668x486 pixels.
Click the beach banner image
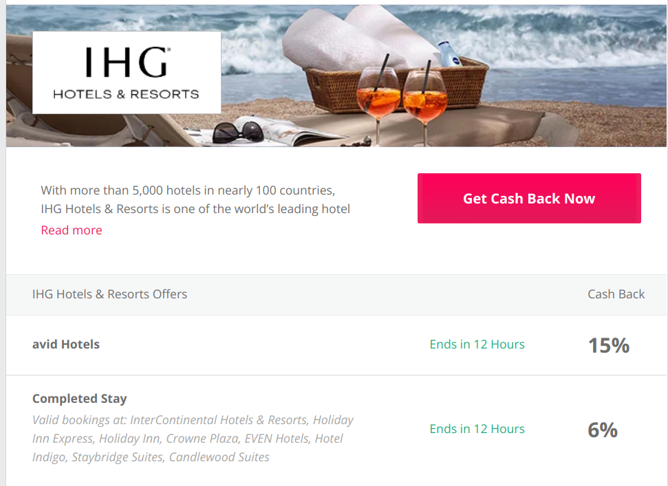click(336, 76)
